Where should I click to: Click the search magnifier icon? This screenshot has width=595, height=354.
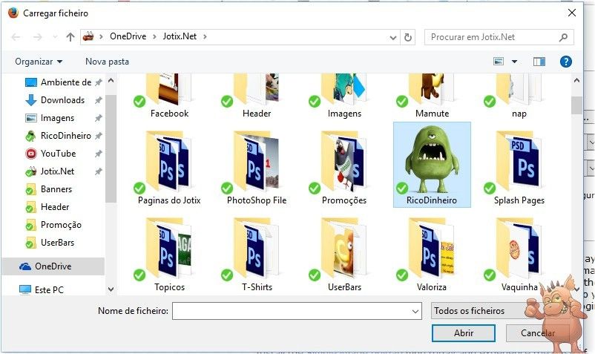564,37
